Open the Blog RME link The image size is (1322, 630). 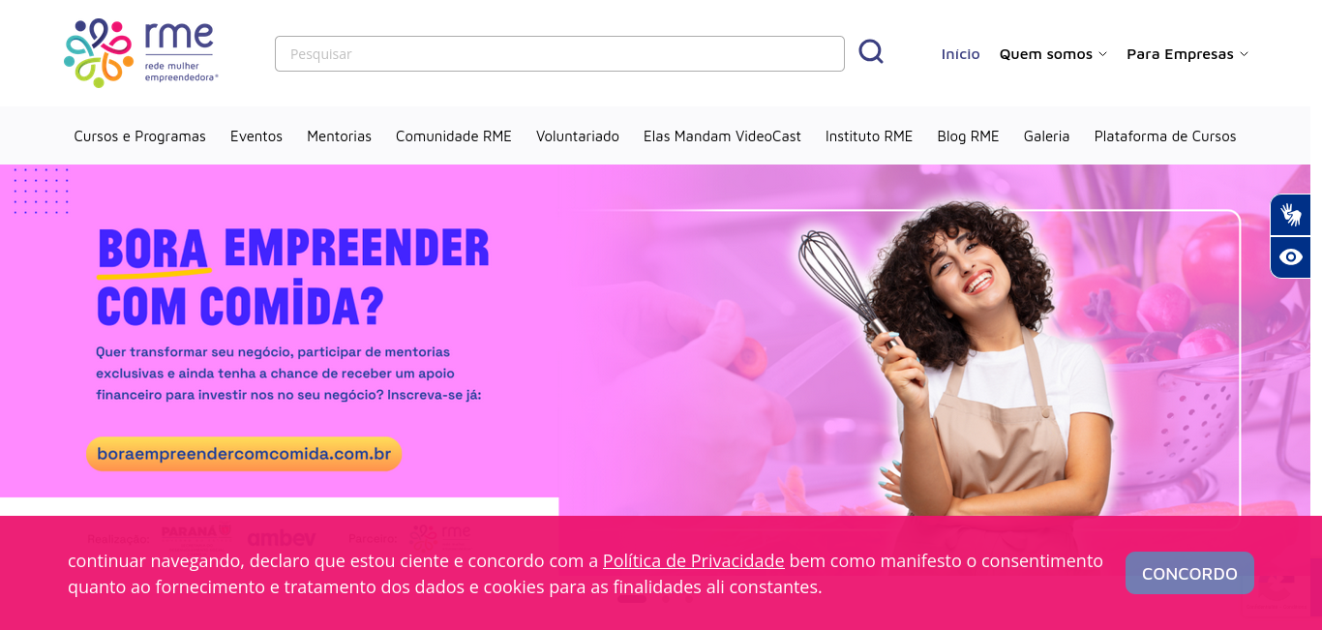(x=968, y=136)
